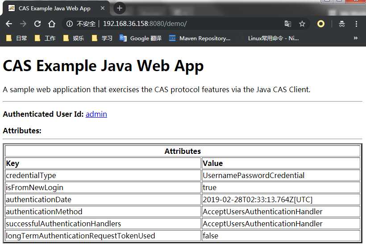
Task: Expand the hidden bookmarks overflow chevron
Action: pos(355,38)
